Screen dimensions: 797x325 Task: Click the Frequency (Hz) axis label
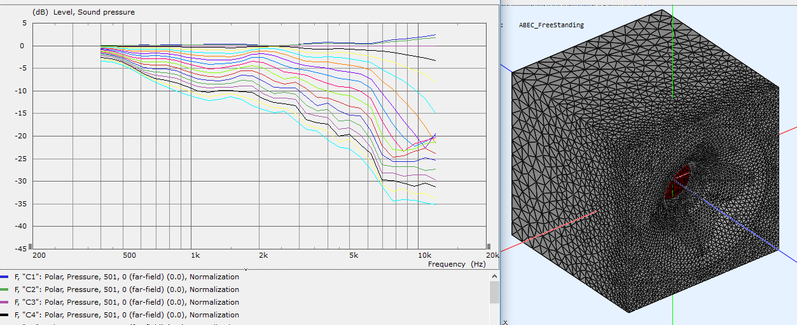point(457,263)
